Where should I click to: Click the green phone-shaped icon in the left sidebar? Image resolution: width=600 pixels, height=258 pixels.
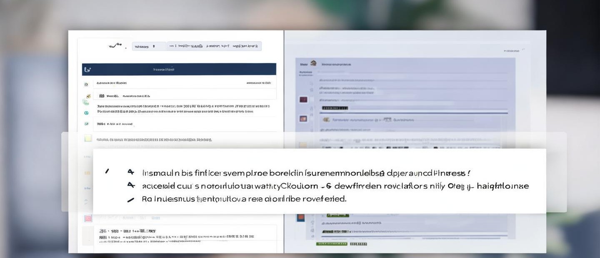(x=86, y=102)
